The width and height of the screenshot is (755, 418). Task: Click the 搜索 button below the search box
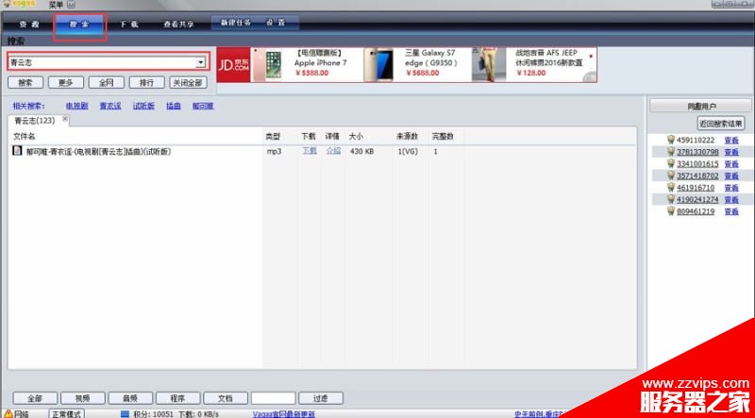point(25,82)
